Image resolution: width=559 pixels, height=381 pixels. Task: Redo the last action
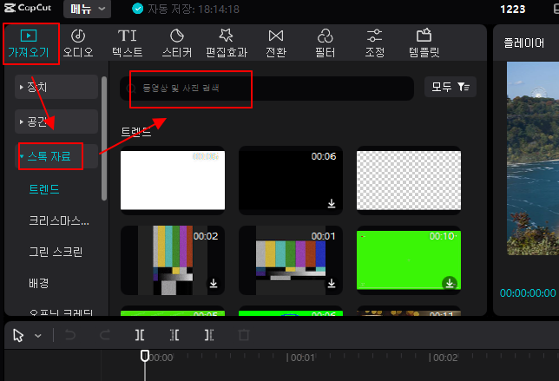click(105, 335)
